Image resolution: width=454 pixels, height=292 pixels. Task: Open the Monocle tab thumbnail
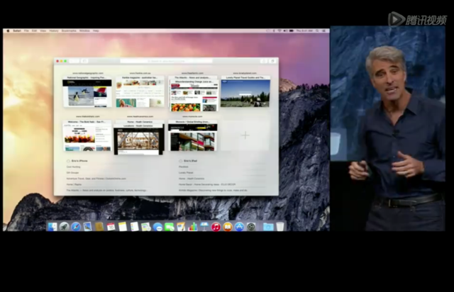[193, 136]
